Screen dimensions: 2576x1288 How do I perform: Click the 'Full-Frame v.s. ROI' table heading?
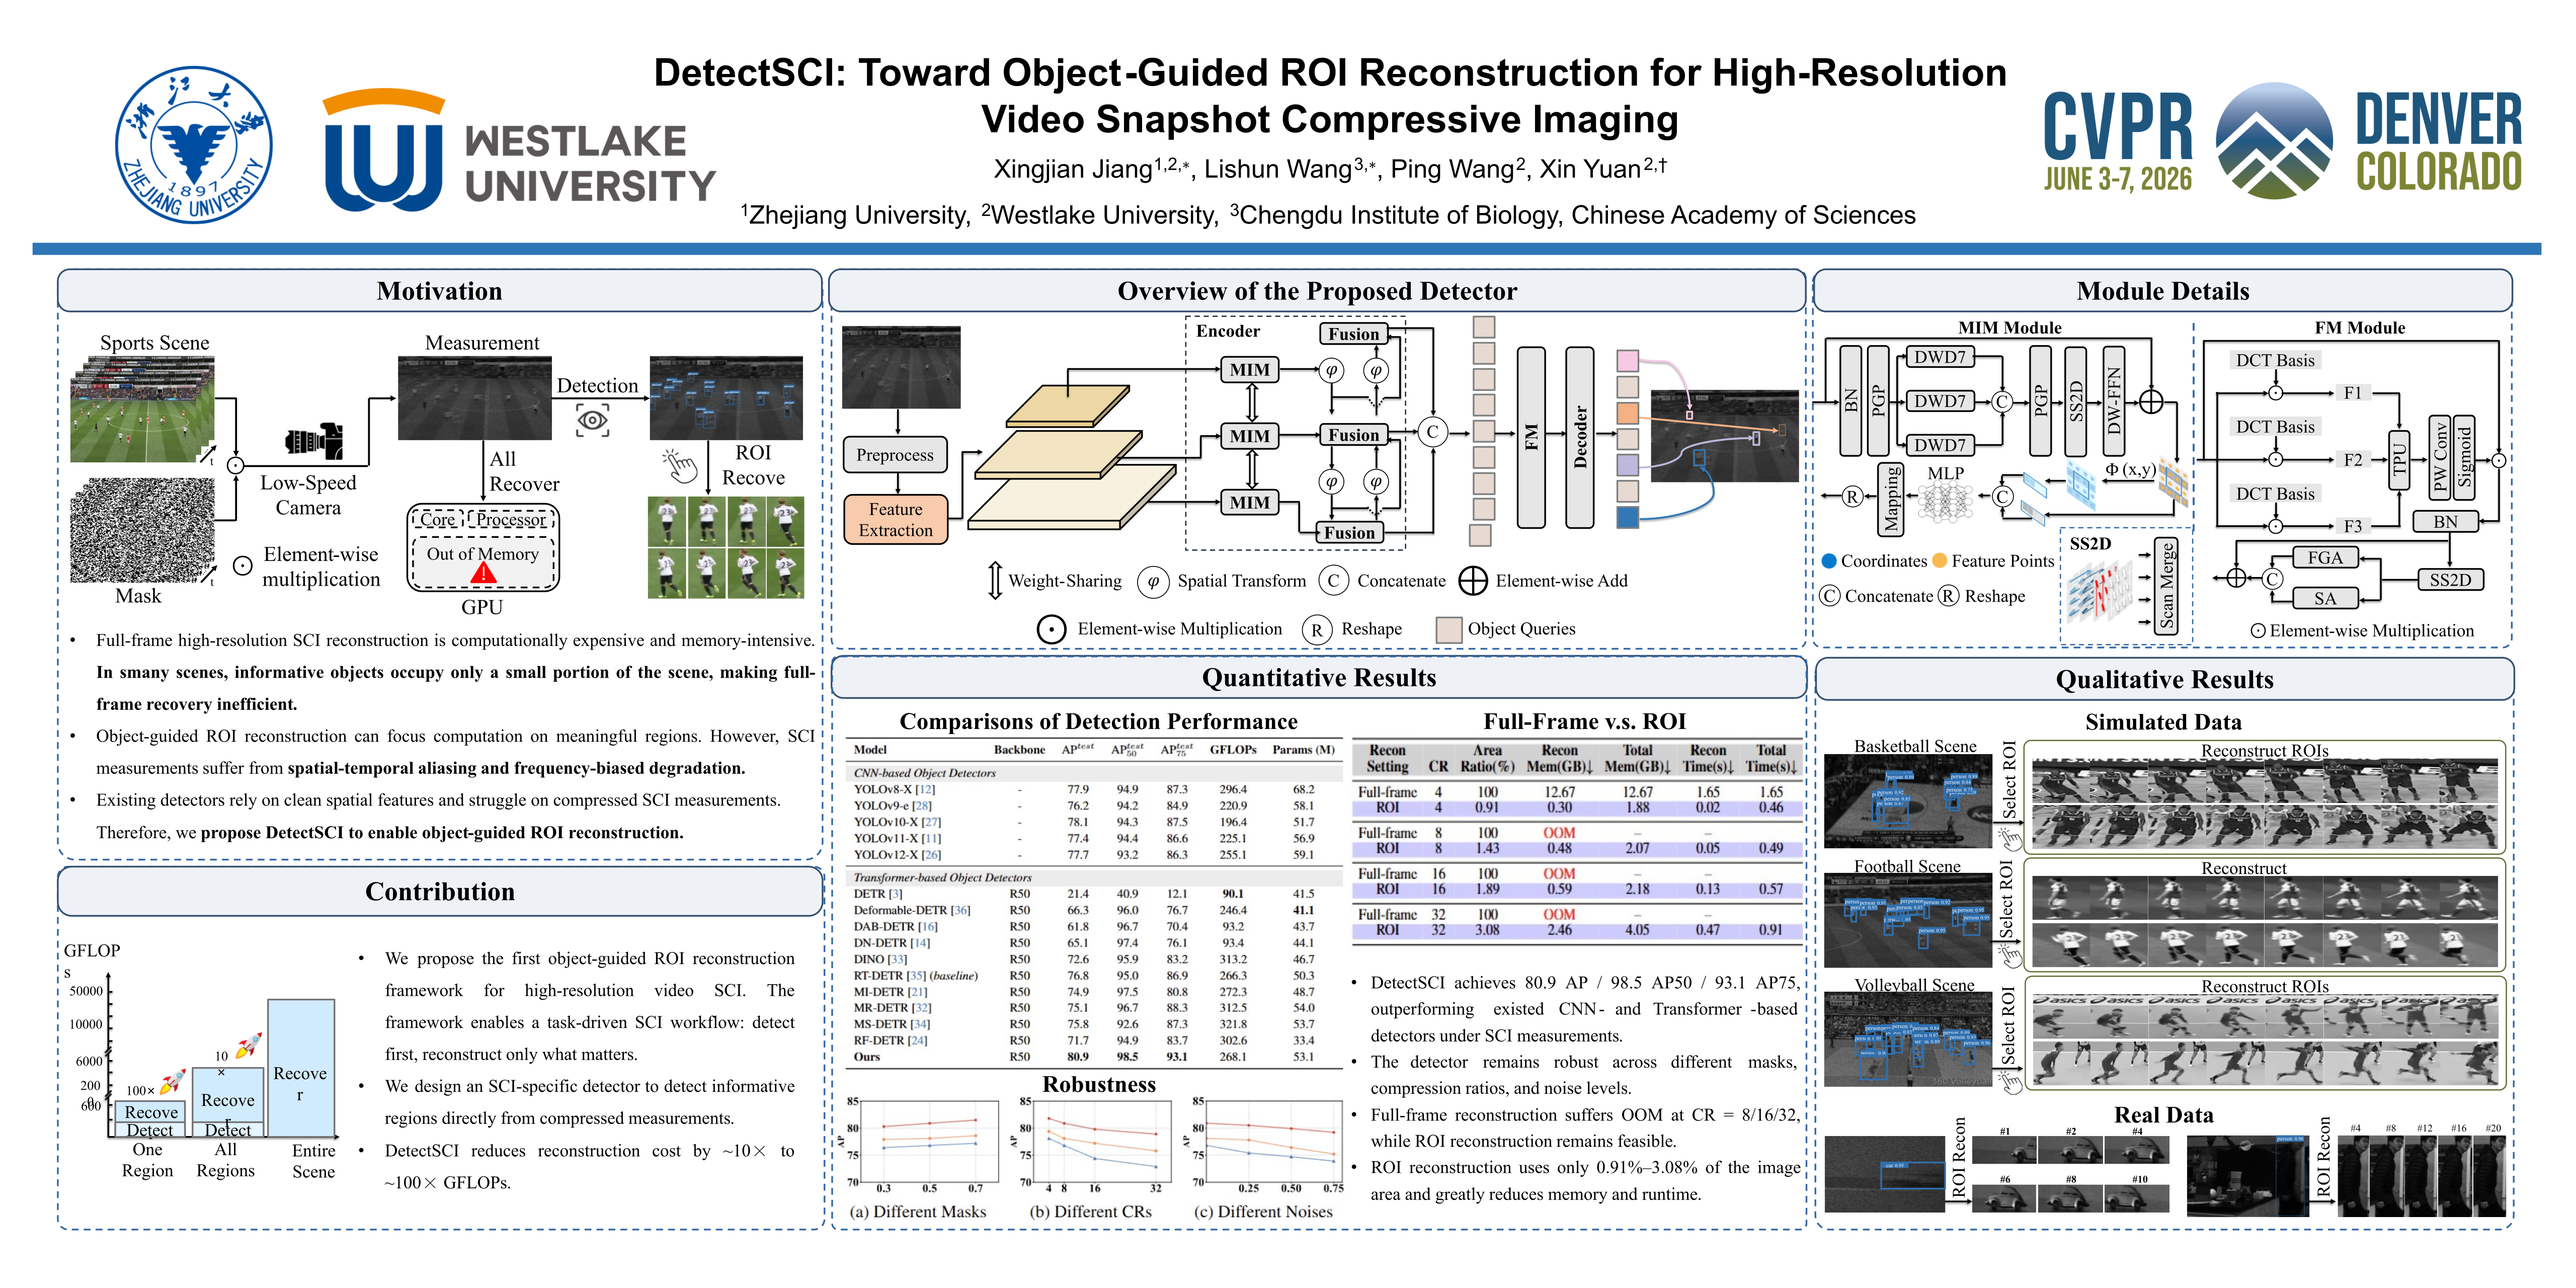1584,722
